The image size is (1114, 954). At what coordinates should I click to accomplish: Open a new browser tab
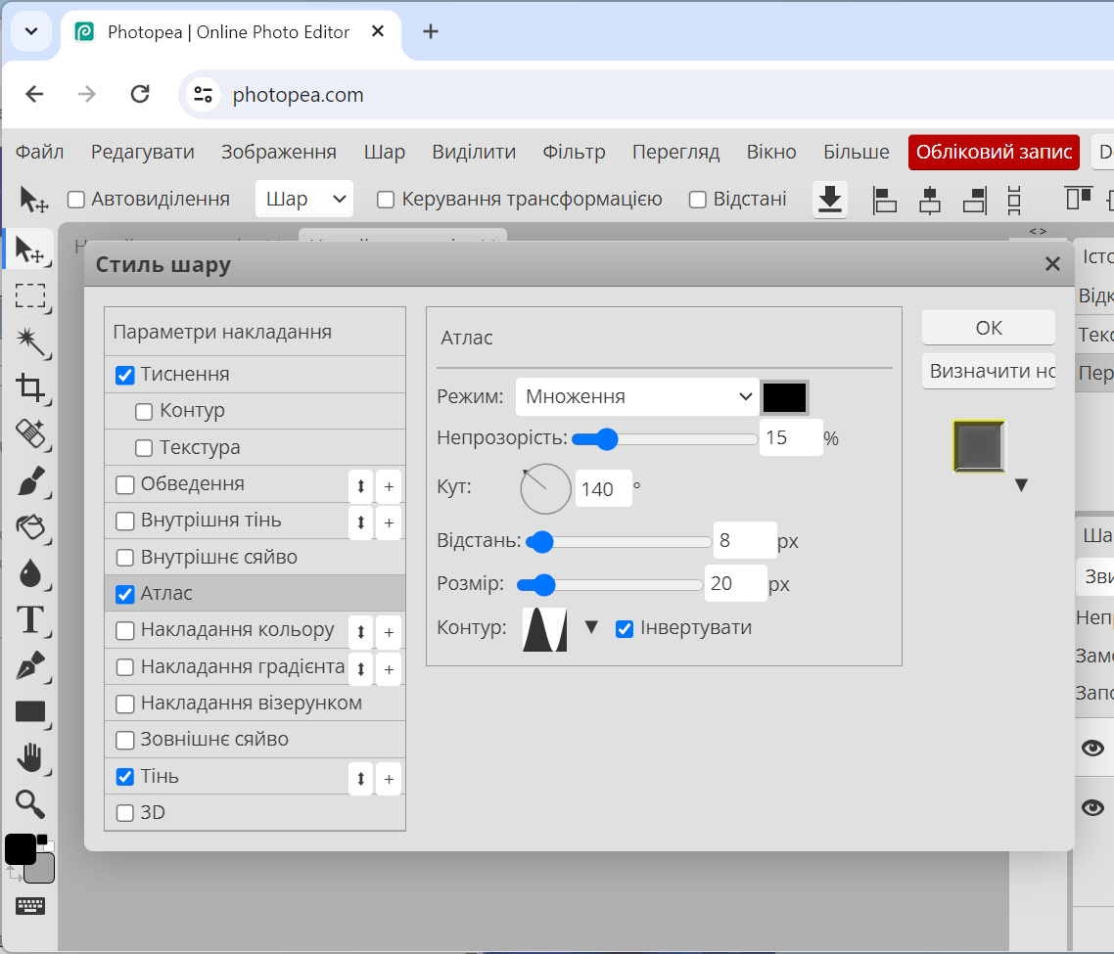point(431,31)
